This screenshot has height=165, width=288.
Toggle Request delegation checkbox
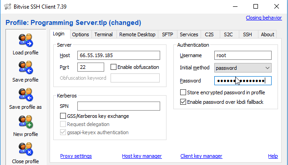click(x=63, y=124)
